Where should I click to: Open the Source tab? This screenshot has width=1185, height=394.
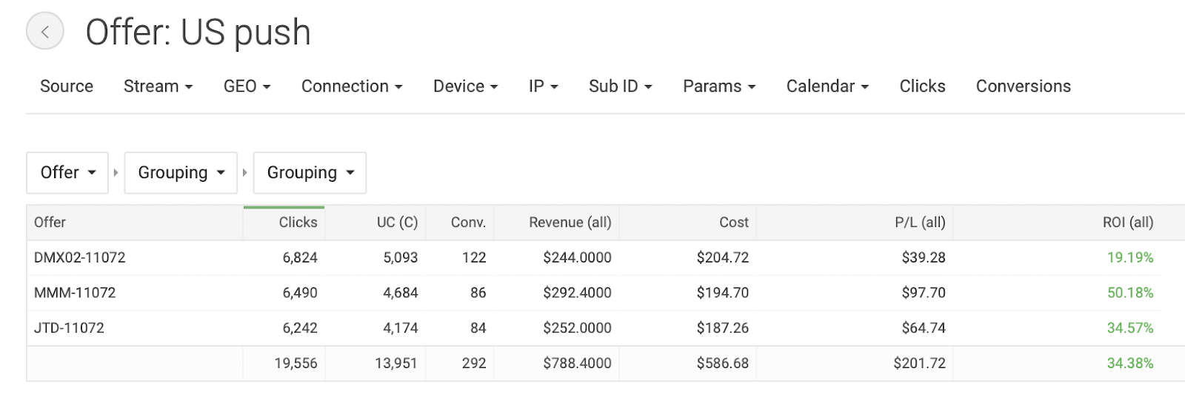(67, 86)
